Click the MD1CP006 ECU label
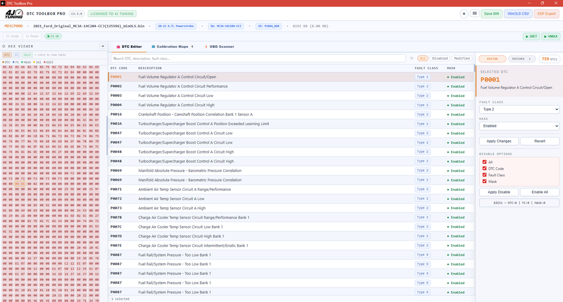This screenshot has height=302, width=563. (14, 26)
